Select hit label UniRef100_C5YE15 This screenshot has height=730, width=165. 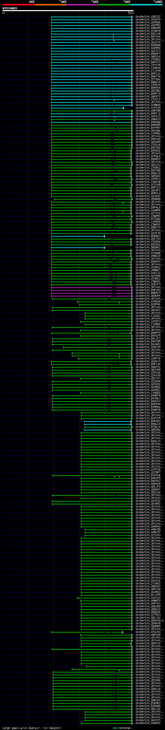148,85
